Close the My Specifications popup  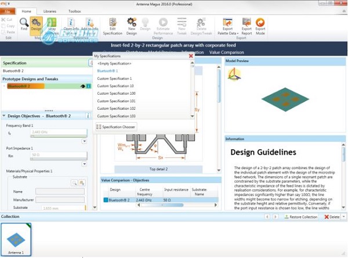click(x=191, y=56)
